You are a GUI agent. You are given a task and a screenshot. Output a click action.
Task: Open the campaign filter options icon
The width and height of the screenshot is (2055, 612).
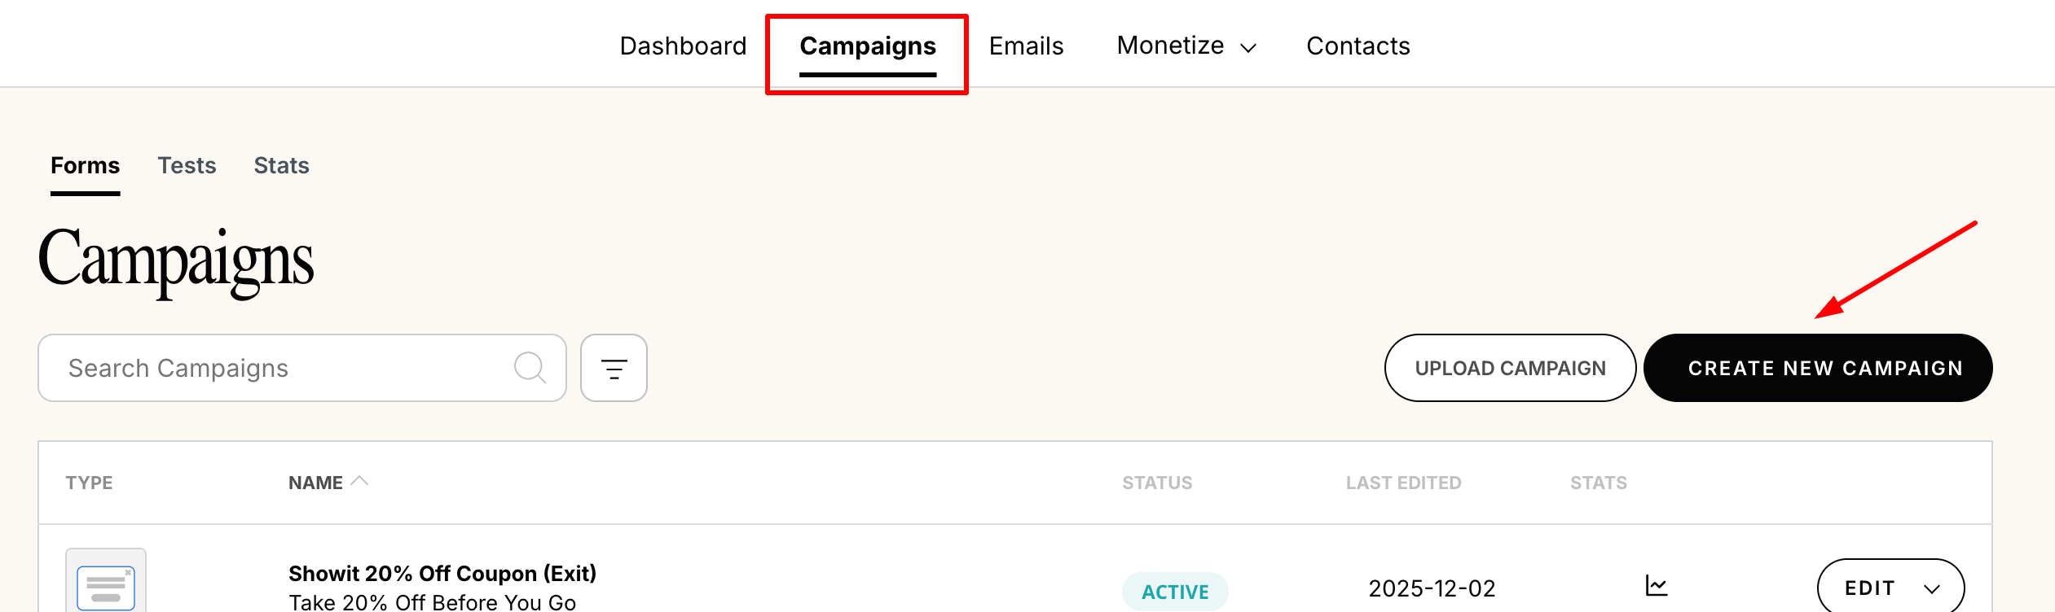pos(614,369)
